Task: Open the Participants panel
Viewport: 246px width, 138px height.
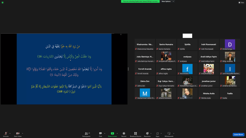Action: pyautogui.click(x=86, y=134)
